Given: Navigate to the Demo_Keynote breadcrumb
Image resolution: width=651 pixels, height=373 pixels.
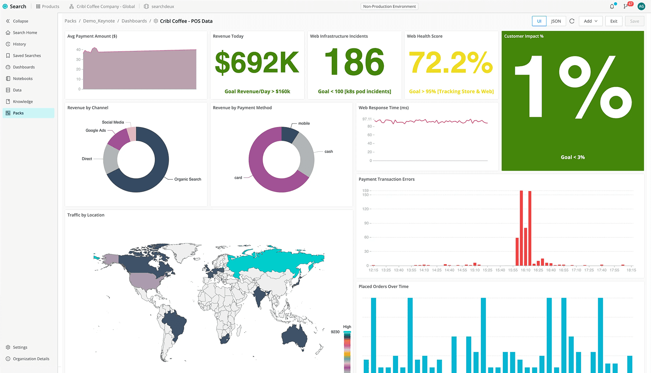Looking at the screenshot, I should pyautogui.click(x=98, y=21).
